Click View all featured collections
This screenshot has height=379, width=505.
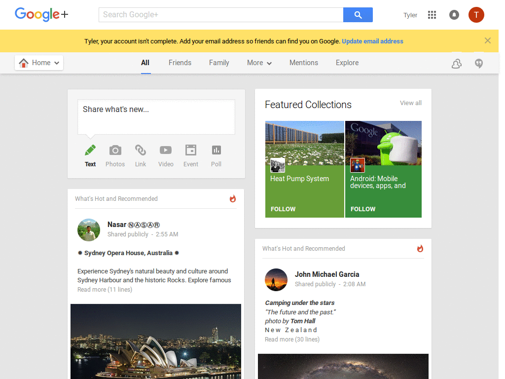click(411, 103)
